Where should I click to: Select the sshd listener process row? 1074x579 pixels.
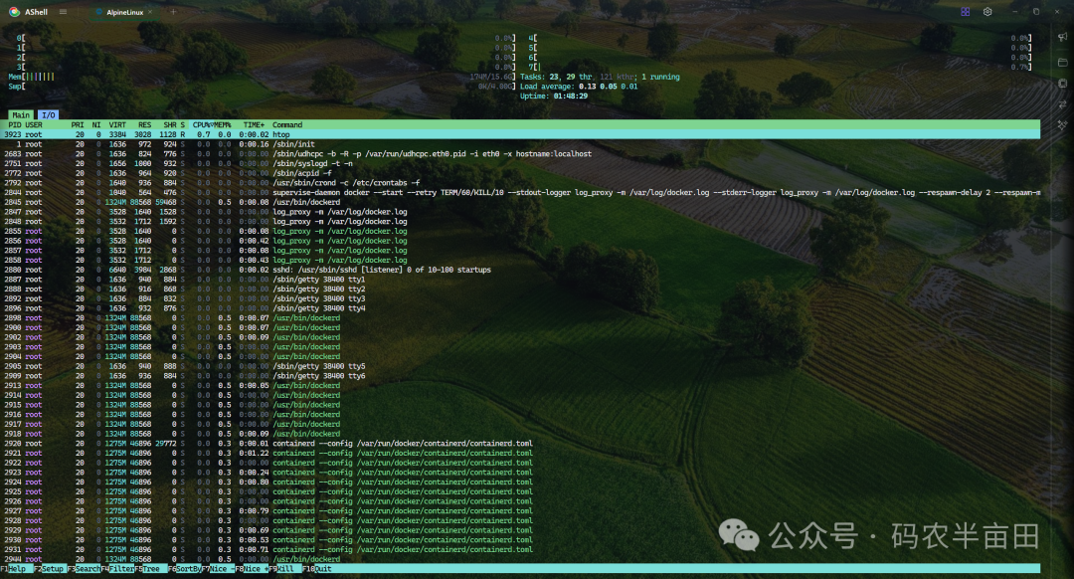click(520, 270)
